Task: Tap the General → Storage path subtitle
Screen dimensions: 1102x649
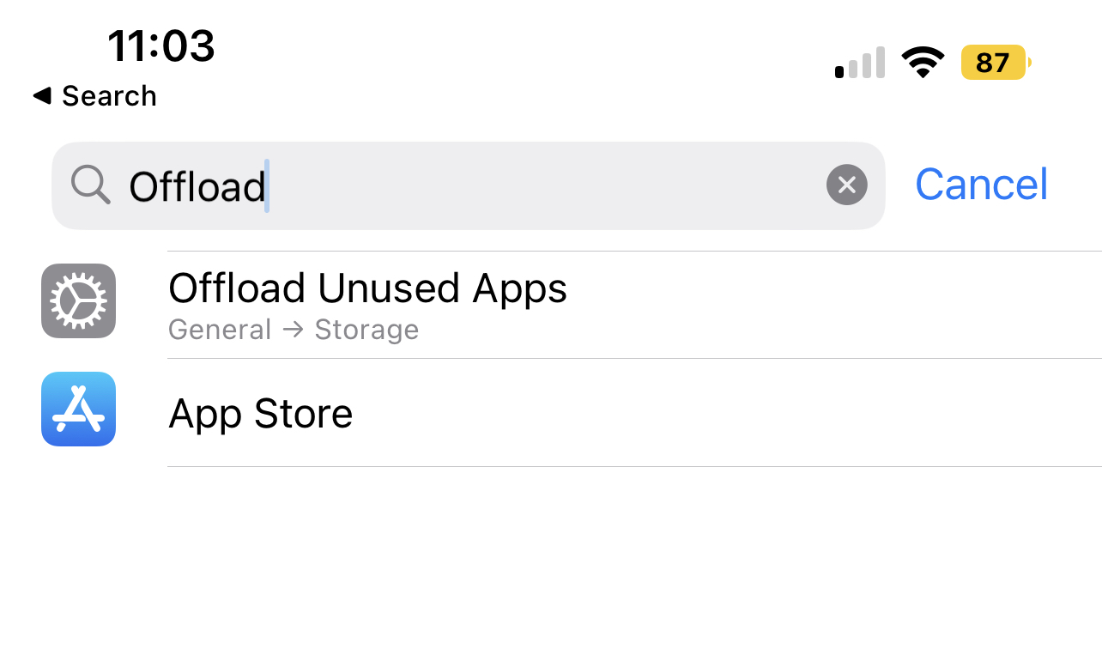Action: [294, 330]
